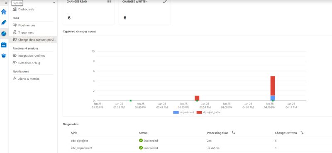Select the Changes Read count 6

click(69, 18)
